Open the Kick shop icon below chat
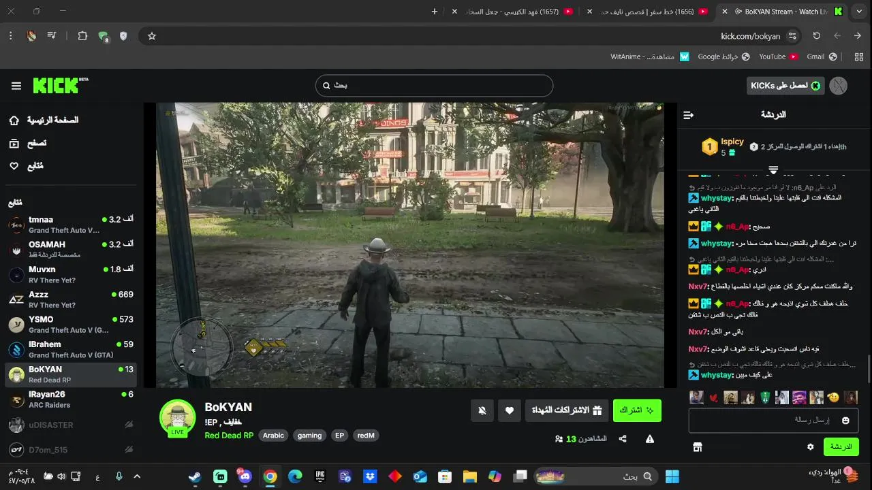Screen dimensions: 872x490 coord(697,447)
